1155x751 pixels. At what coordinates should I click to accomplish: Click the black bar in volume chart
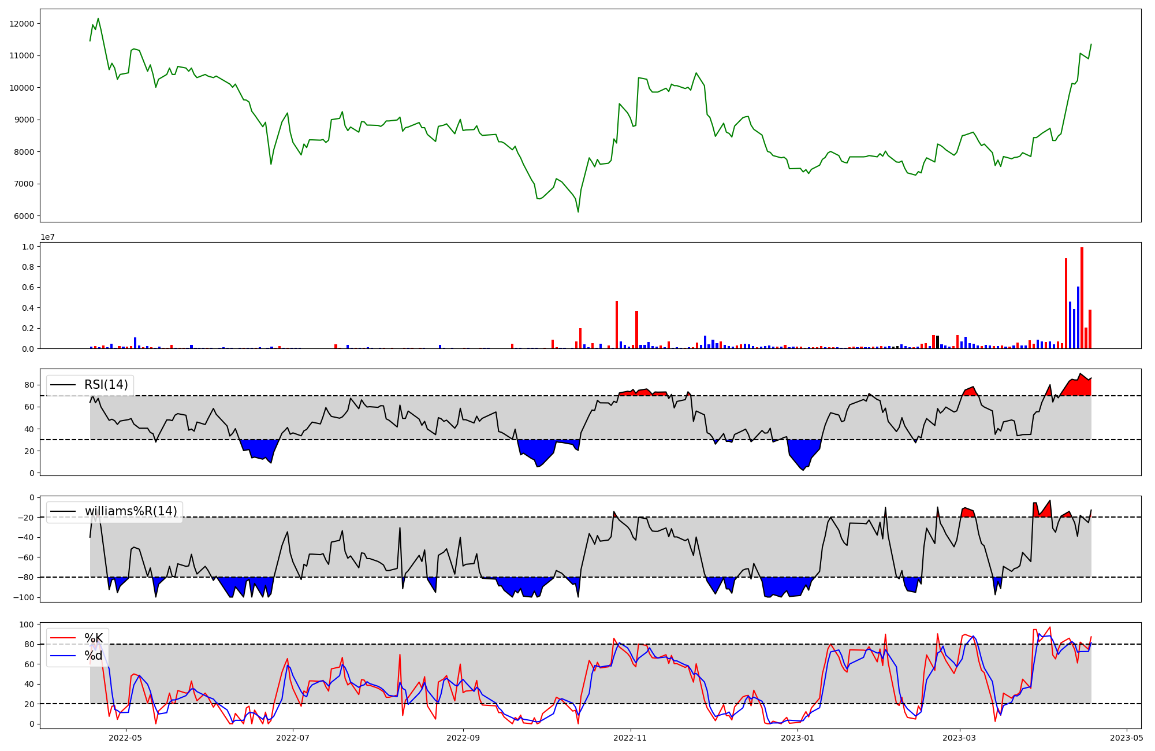(x=937, y=342)
